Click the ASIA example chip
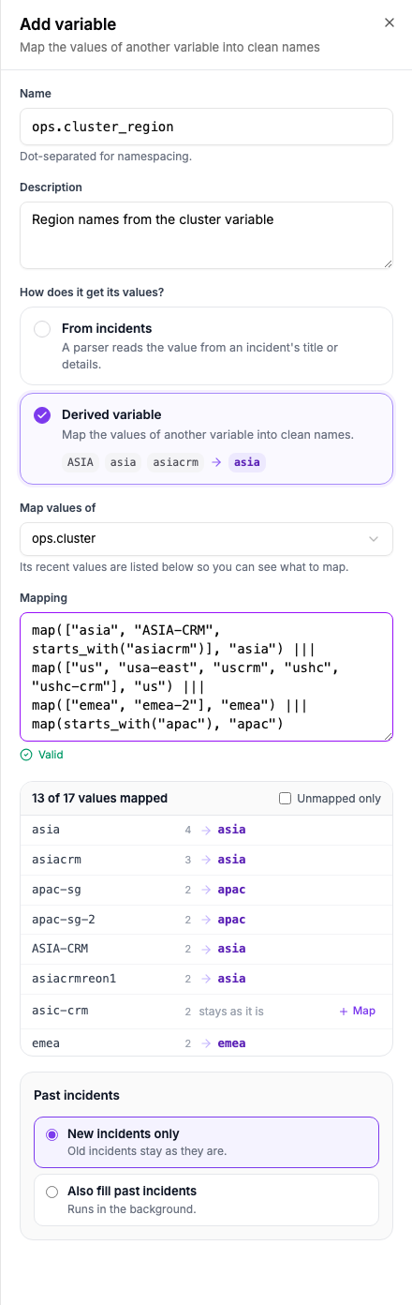Viewport: 412px width, 1305px height. coord(81,462)
